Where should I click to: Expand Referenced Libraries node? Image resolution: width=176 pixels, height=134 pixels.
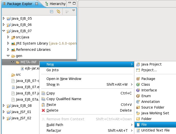pyautogui.click(x=8, y=49)
